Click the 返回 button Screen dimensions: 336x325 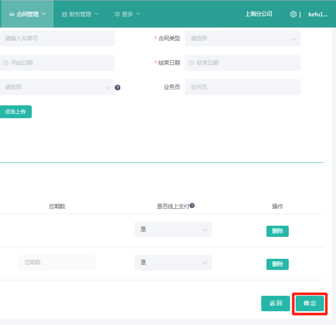click(x=275, y=304)
